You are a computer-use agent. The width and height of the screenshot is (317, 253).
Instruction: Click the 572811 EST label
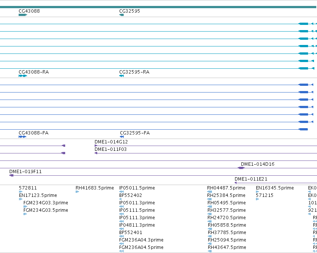[x=28, y=188]
